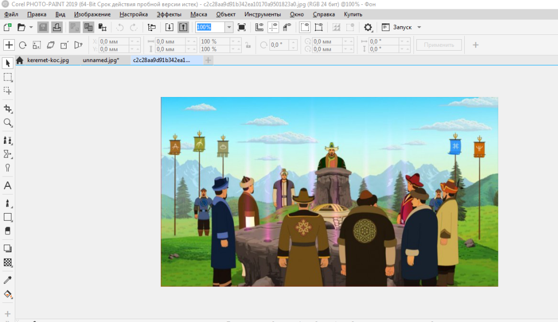This screenshot has width=558, height=322.
Task: Select the Crop tool in toolbox
Action: (8, 108)
